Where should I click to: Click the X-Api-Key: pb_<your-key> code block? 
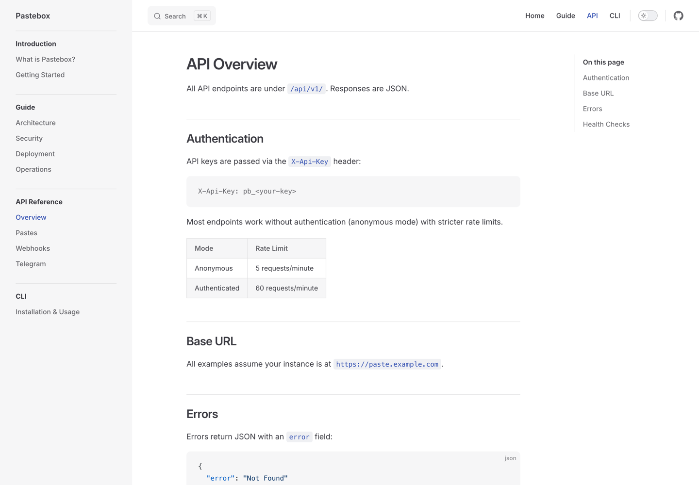pos(353,192)
